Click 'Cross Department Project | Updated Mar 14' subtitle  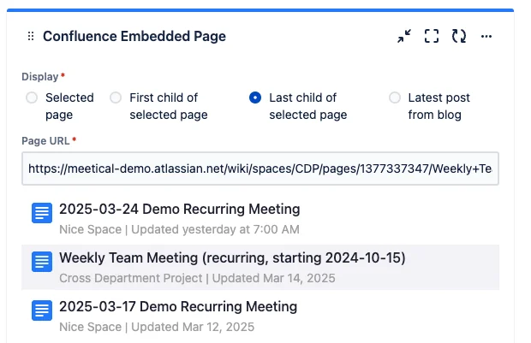pyautogui.click(x=197, y=278)
